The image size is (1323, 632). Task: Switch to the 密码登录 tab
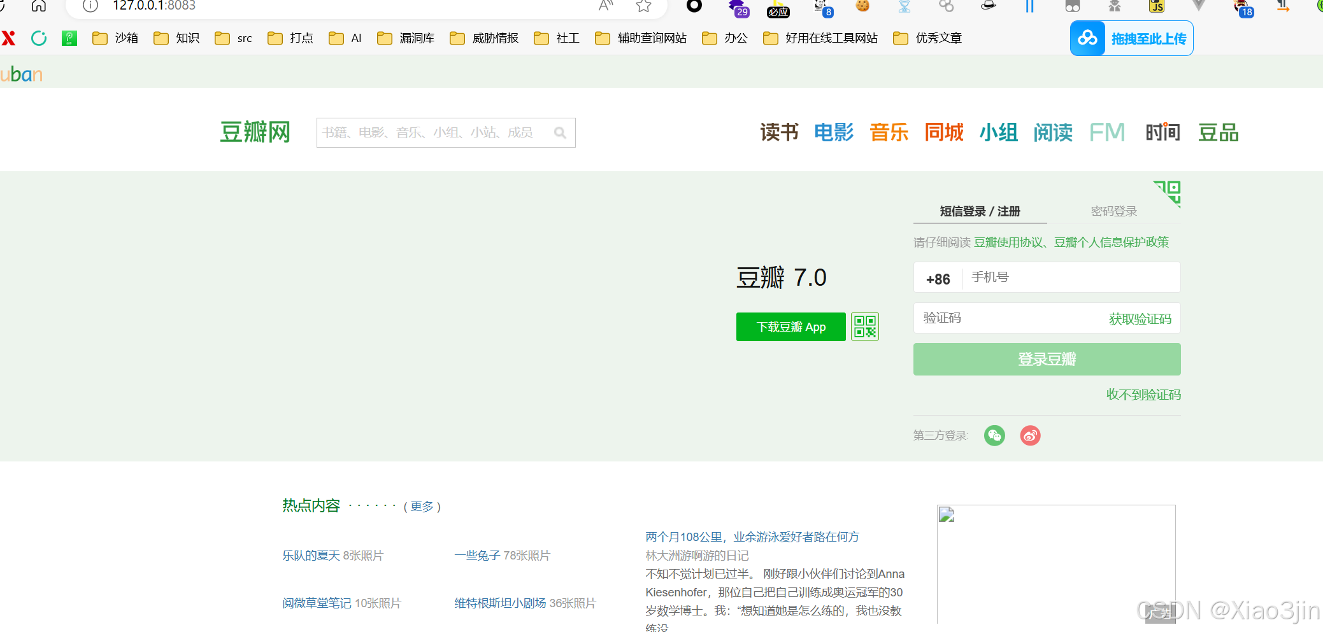pyautogui.click(x=1113, y=211)
